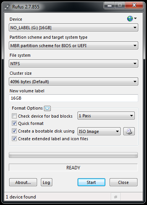
Task: Expand advanced Format Options arrow
Action: pyautogui.click(x=47, y=108)
